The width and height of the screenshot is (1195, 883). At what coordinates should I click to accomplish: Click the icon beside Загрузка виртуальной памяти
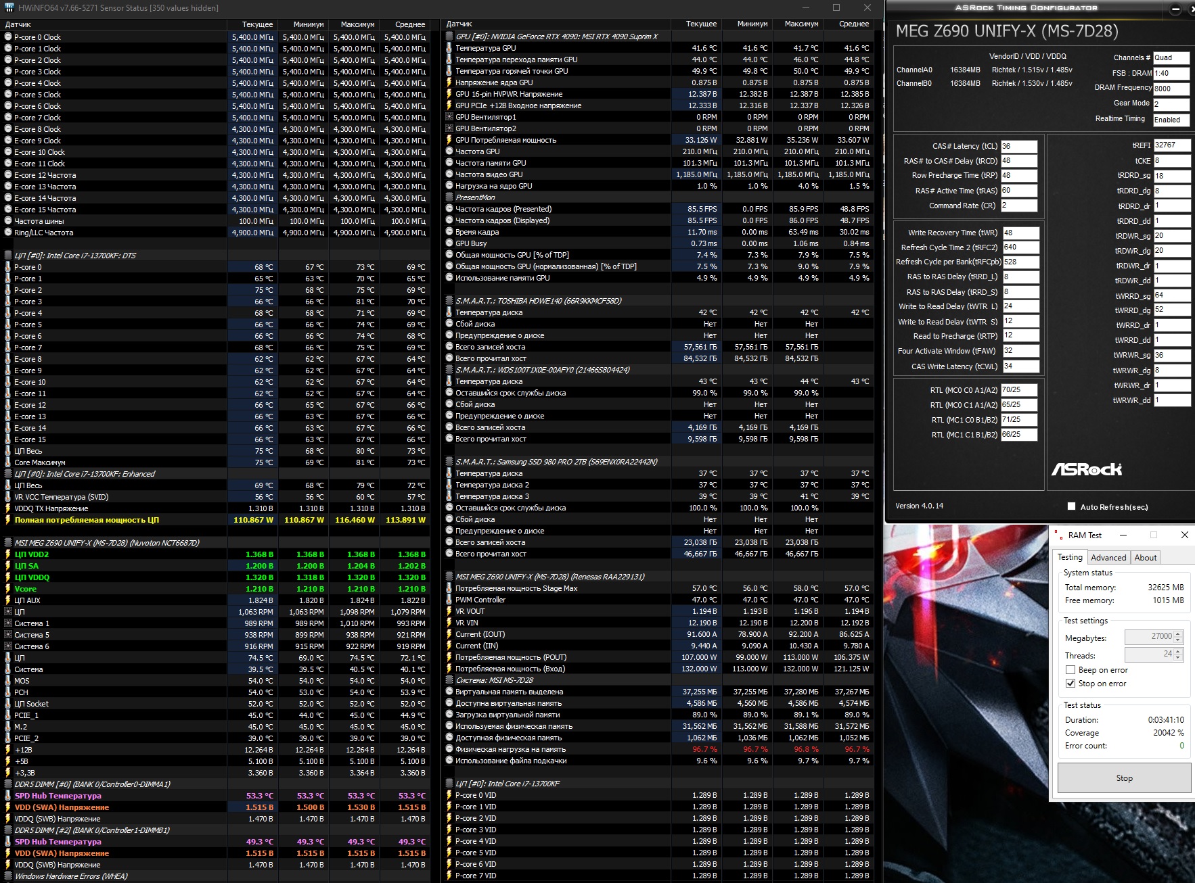click(x=449, y=715)
